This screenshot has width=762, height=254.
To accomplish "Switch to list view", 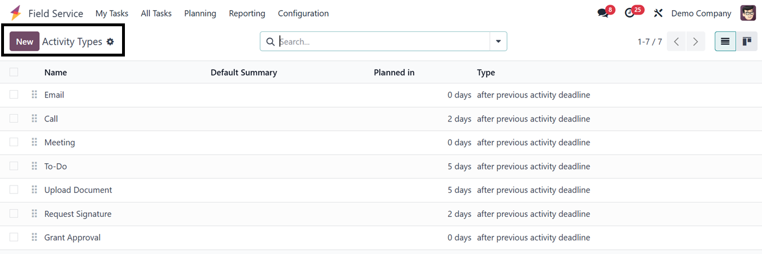I will (725, 41).
